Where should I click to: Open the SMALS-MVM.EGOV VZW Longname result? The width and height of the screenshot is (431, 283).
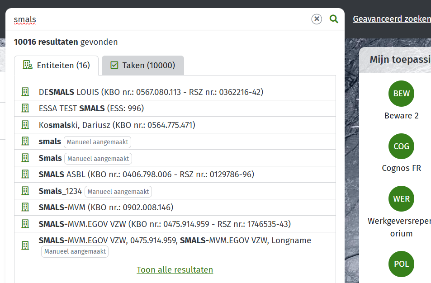[175, 245]
